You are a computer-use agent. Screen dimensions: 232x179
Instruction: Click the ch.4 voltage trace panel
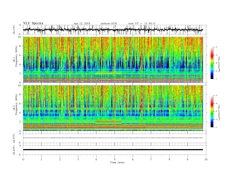pyautogui.click(x=115, y=150)
